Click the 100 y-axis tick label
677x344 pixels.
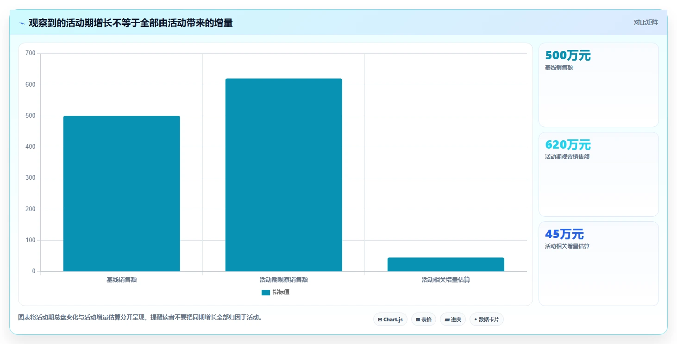coord(31,240)
